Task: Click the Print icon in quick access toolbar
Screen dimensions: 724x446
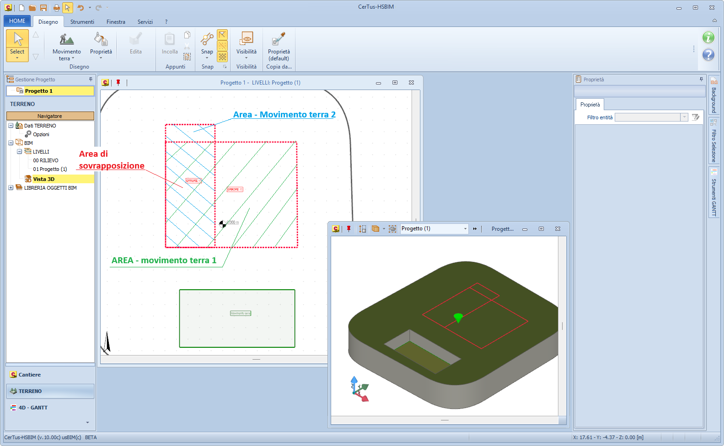Action: pyautogui.click(x=56, y=8)
